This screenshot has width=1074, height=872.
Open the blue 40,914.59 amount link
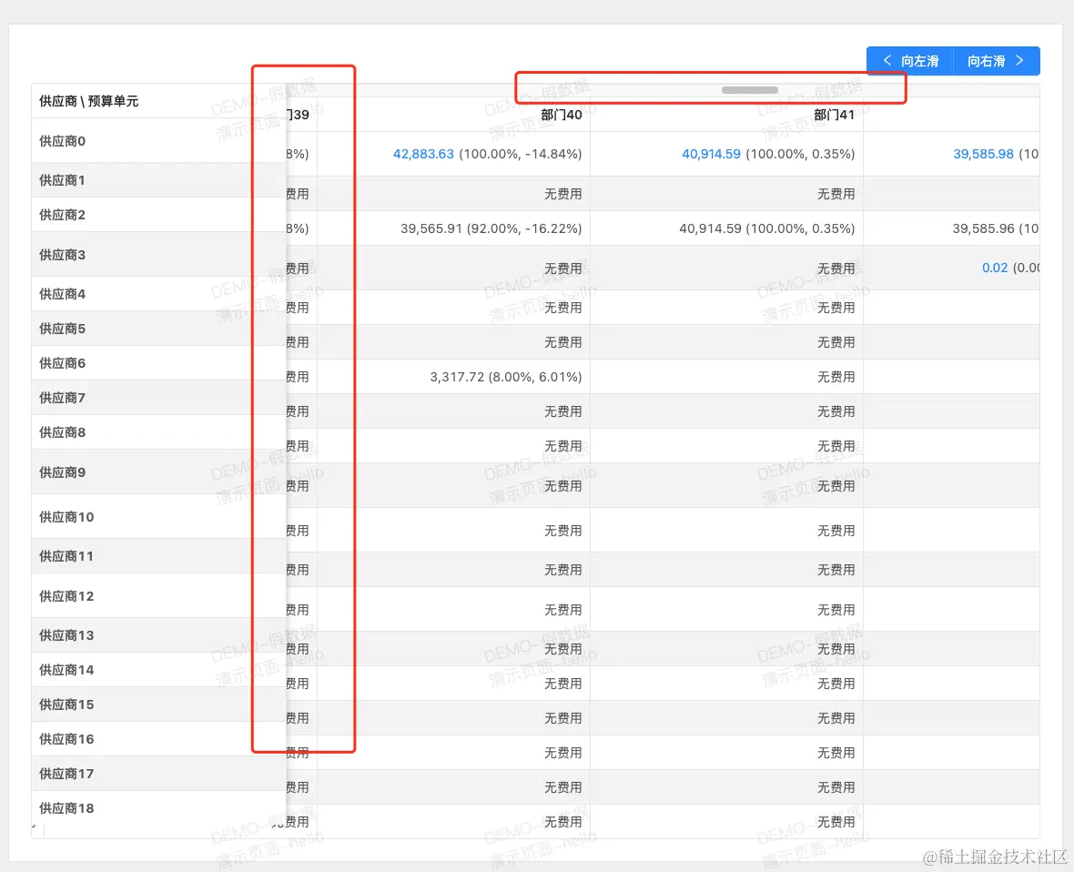click(711, 154)
